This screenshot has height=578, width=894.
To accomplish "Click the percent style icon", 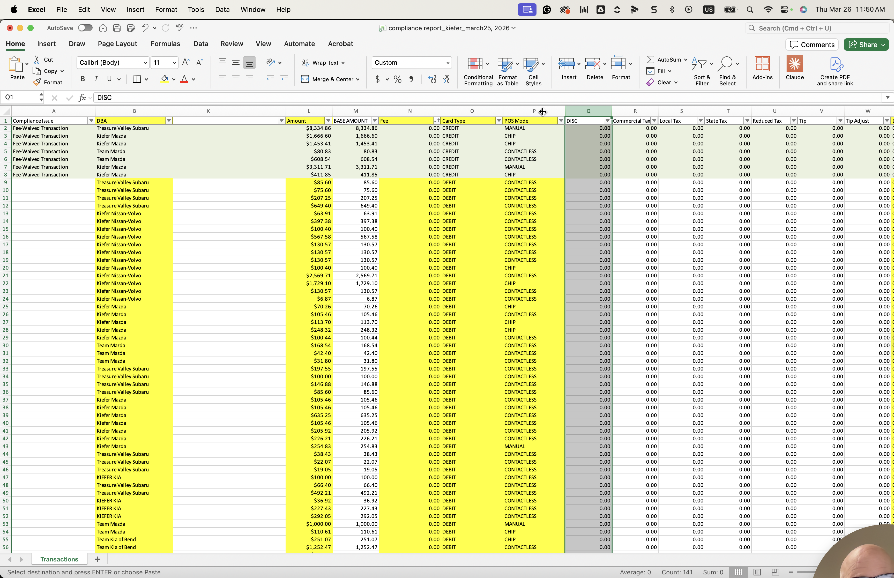I will (397, 79).
